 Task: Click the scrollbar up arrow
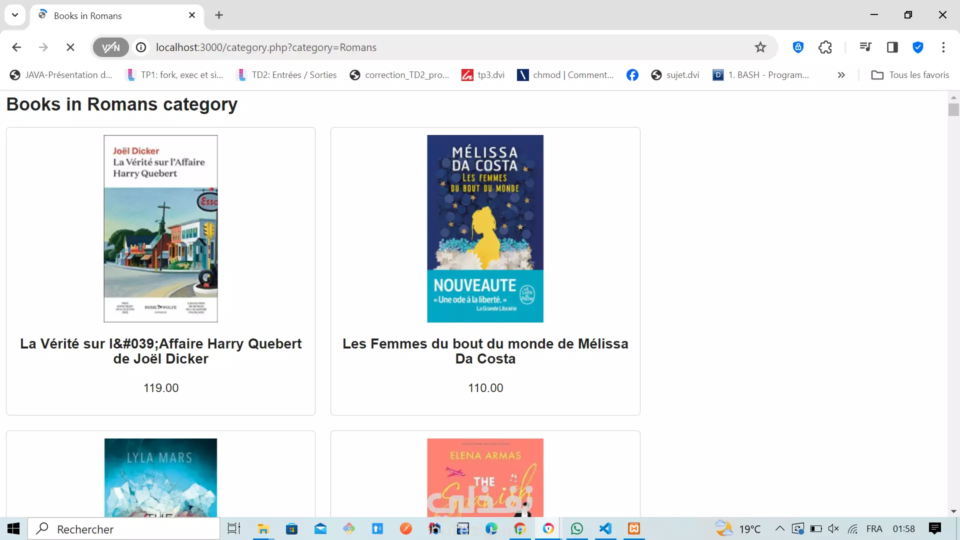pyautogui.click(x=953, y=97)
